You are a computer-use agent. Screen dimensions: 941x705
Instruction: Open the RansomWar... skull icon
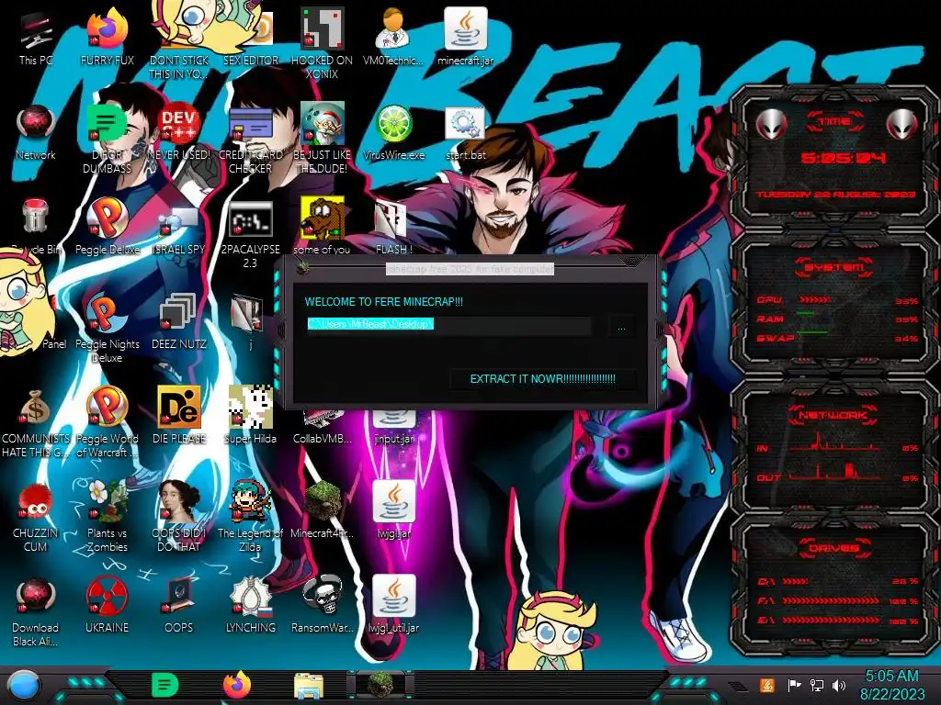coord(323,602)
